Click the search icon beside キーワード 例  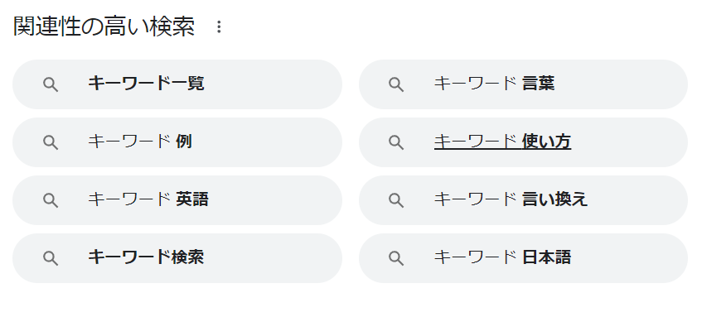pos(51,142)
